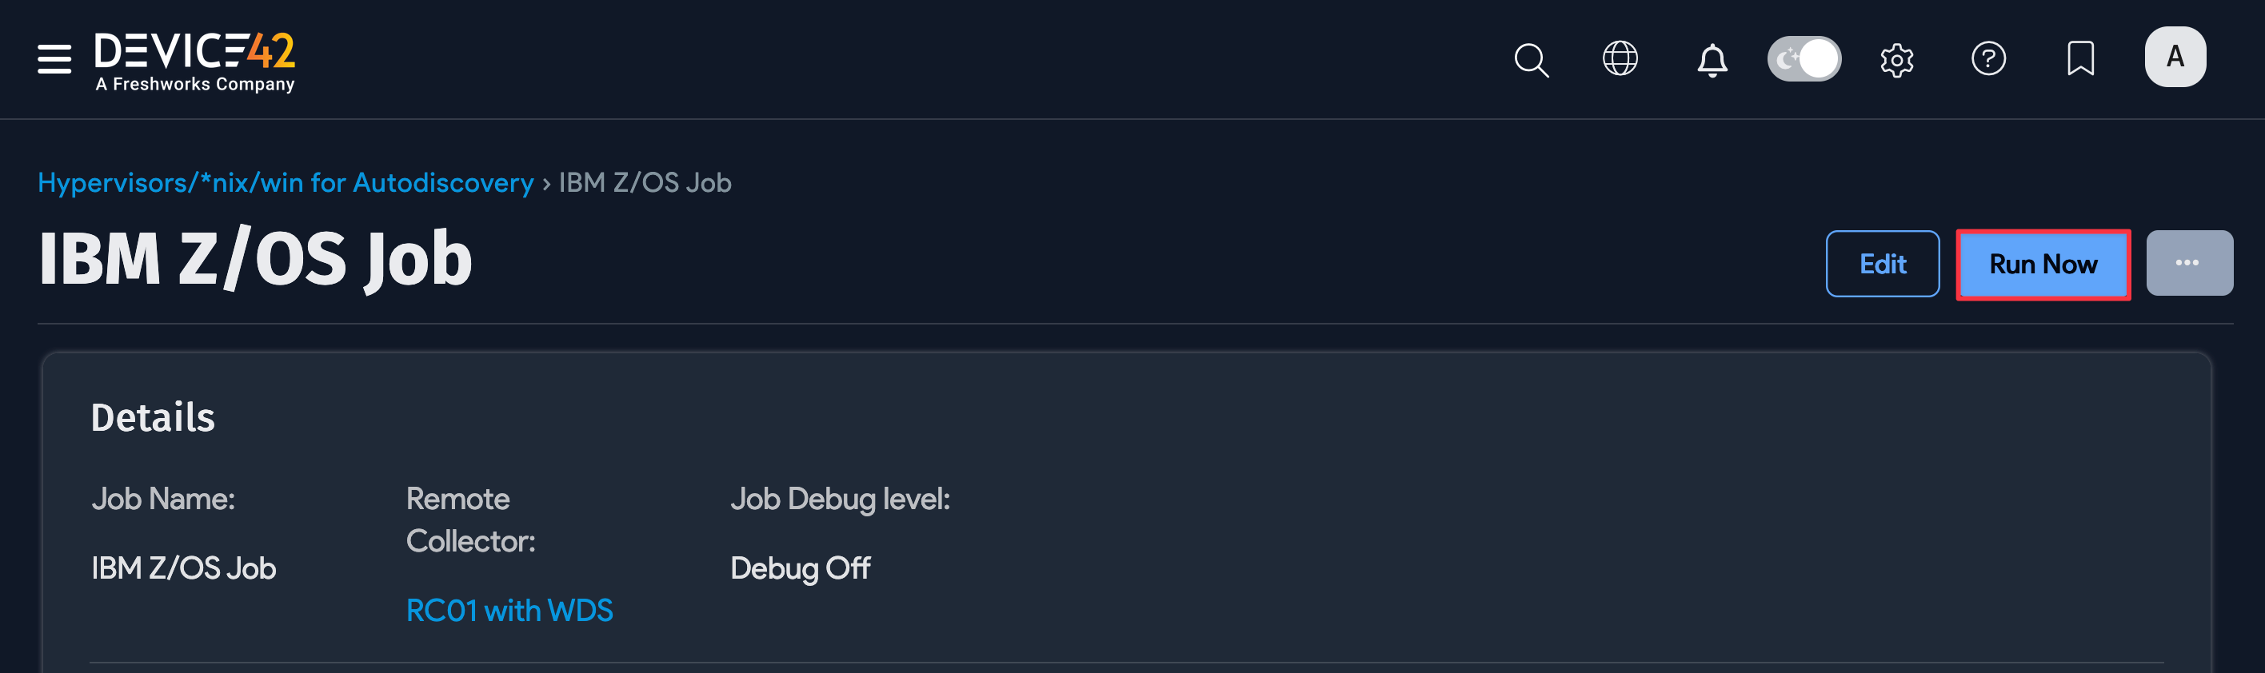Screen dimensions: 2265x673
Task: Go to Hypervisors/*nix/win for Autodiscovery breadcrumb
Action: pos(286,183)
